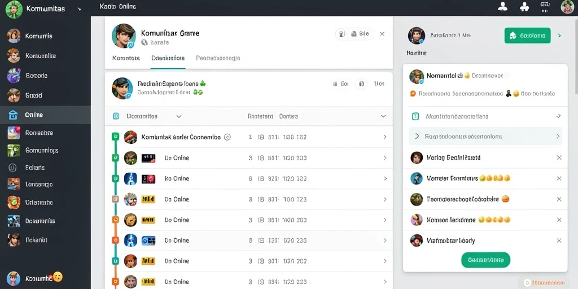Select the Komomiite sidebar item
Viewport: 578px width, 289px height.
tap(41, 56)
